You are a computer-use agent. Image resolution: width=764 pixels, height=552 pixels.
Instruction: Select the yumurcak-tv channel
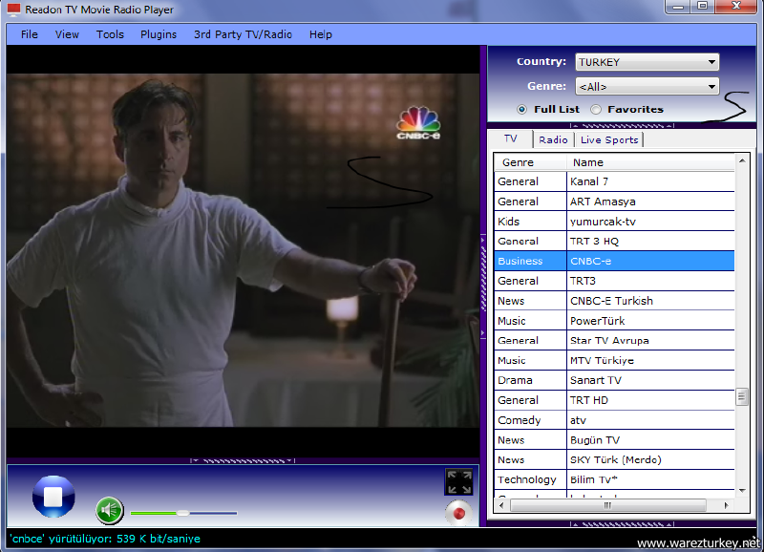click(614, 222)
